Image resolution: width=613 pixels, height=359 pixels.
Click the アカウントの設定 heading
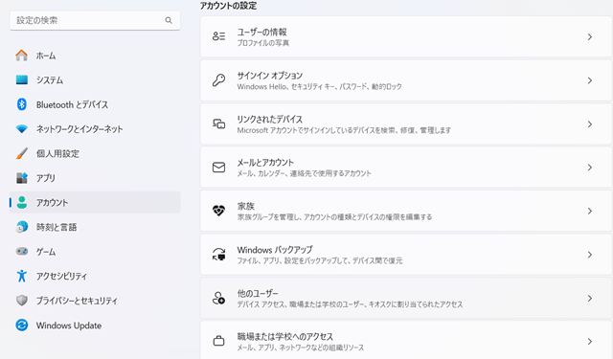pyautogui.click(x=228, y=6)
